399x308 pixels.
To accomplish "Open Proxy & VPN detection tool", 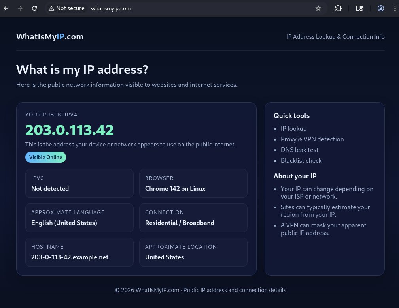I will [x=312, y=139].
